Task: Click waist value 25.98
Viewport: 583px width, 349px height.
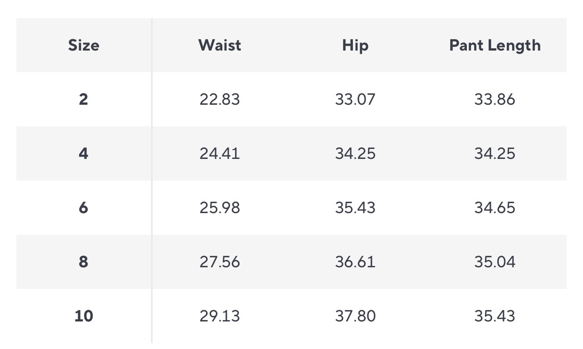Action: tap(220, 208)
